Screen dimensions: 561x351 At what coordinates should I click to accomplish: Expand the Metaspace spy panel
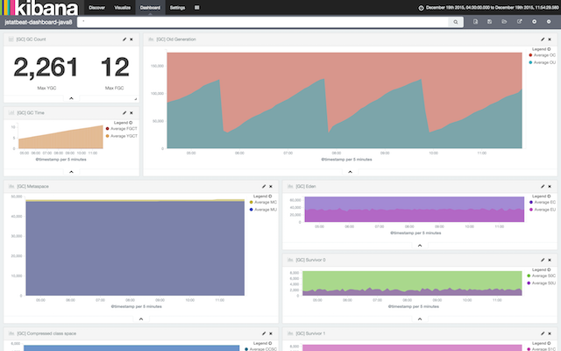pyautogui.click(x=141, y=319)
